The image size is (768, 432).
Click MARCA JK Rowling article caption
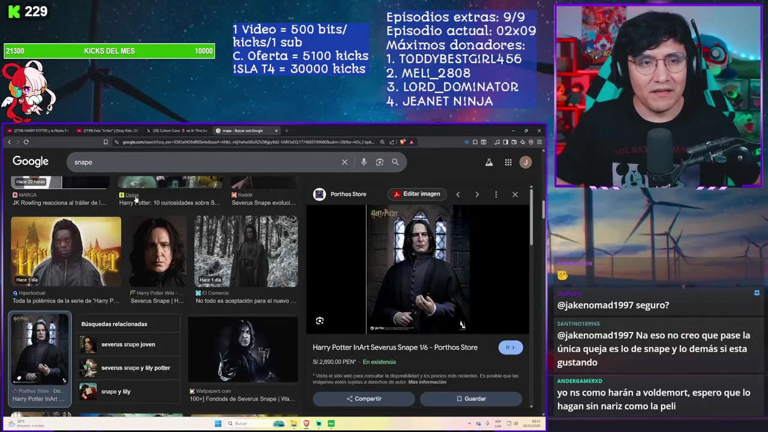click(x=59, y=203)
